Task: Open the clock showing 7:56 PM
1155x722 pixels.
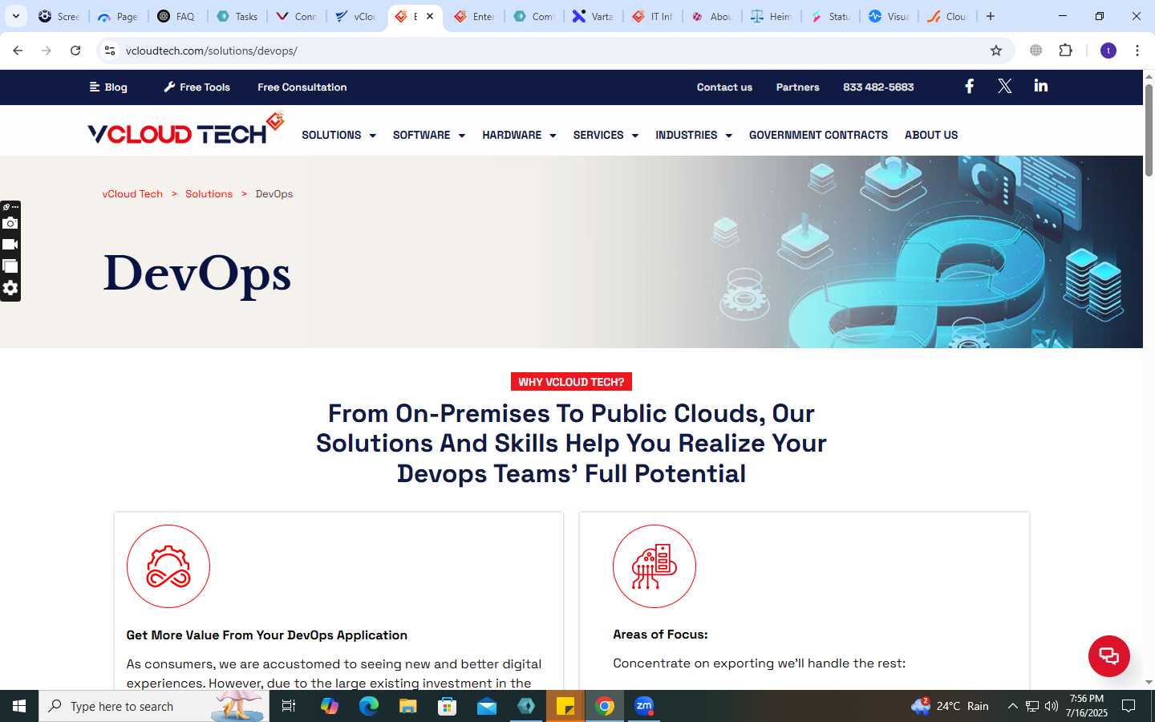Action: coord(1087,706)
